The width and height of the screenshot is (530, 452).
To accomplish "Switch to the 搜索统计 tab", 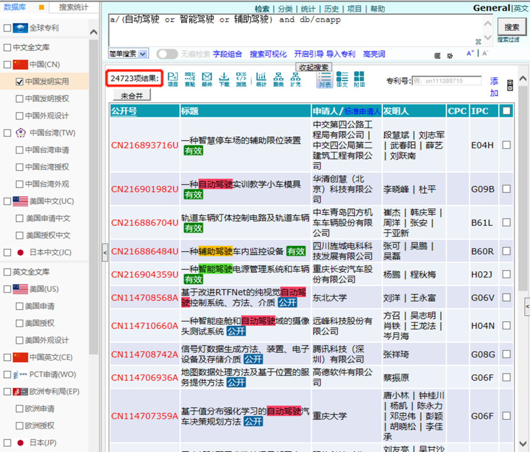I will coord(74,7).
